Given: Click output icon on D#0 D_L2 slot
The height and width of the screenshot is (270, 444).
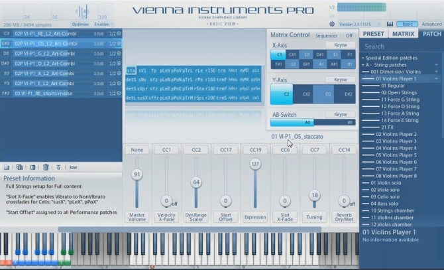Looking at the screenshot, I should 119,63.
